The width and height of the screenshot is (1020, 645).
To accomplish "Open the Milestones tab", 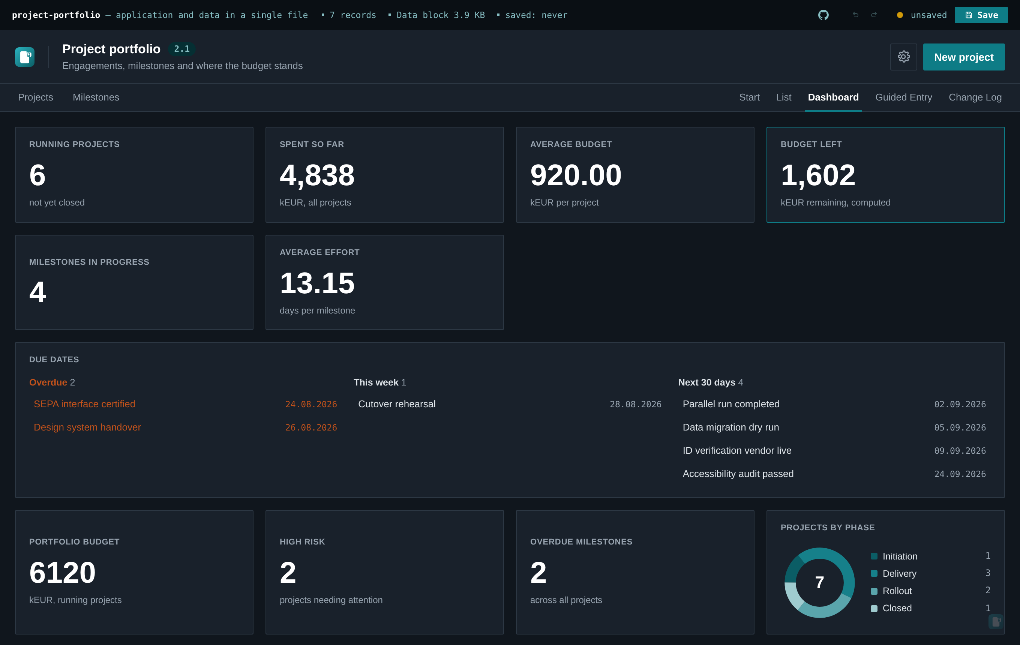I will click(x=96, y=97).
